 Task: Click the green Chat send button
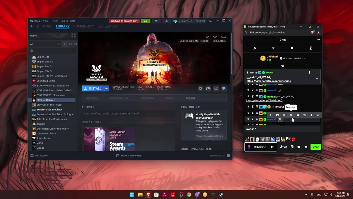tap(315, 147)
